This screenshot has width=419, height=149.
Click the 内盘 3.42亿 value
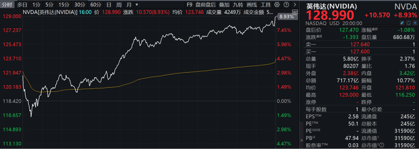(407, 73)
